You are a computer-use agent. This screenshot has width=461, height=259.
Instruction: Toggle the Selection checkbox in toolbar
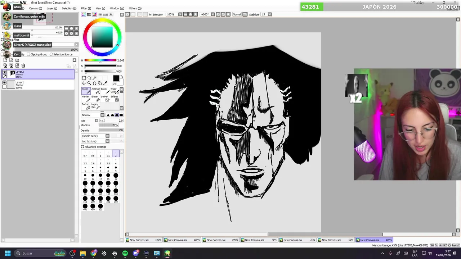pos(151,14)
